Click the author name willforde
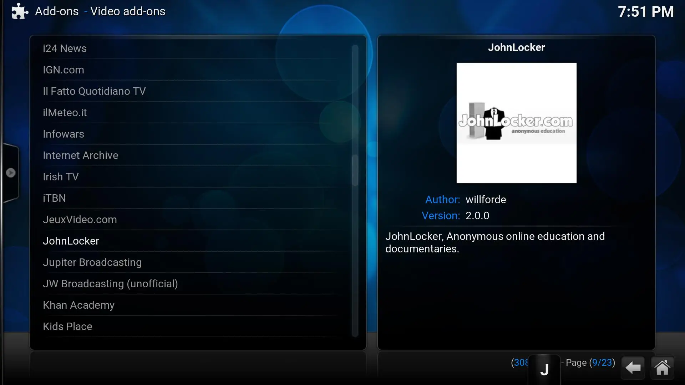The height and width of the screenshot is (385, 685). 486,200
